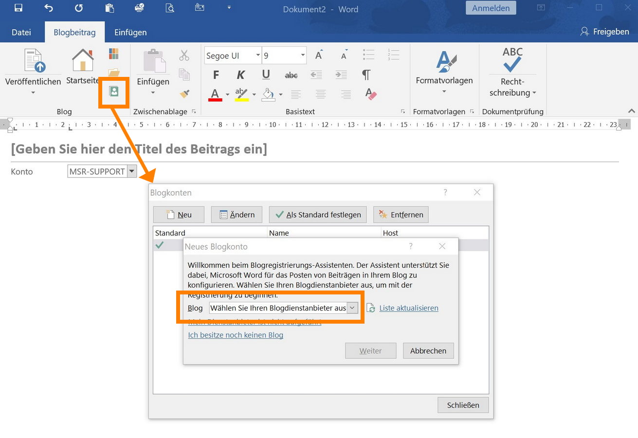Image resolution: width=638 pixels, height=438 pixels.
Task: Open the font name Segoe UI dropdown
Action: point(258,55)
